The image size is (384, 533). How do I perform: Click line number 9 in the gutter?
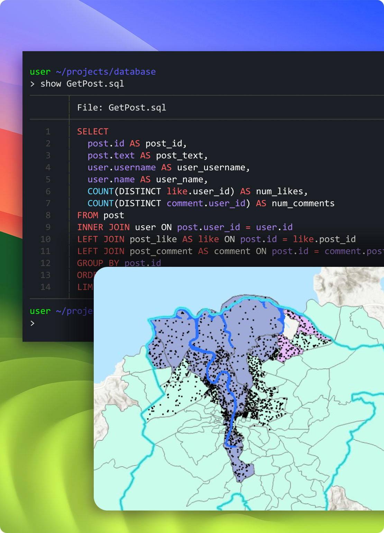48,227
